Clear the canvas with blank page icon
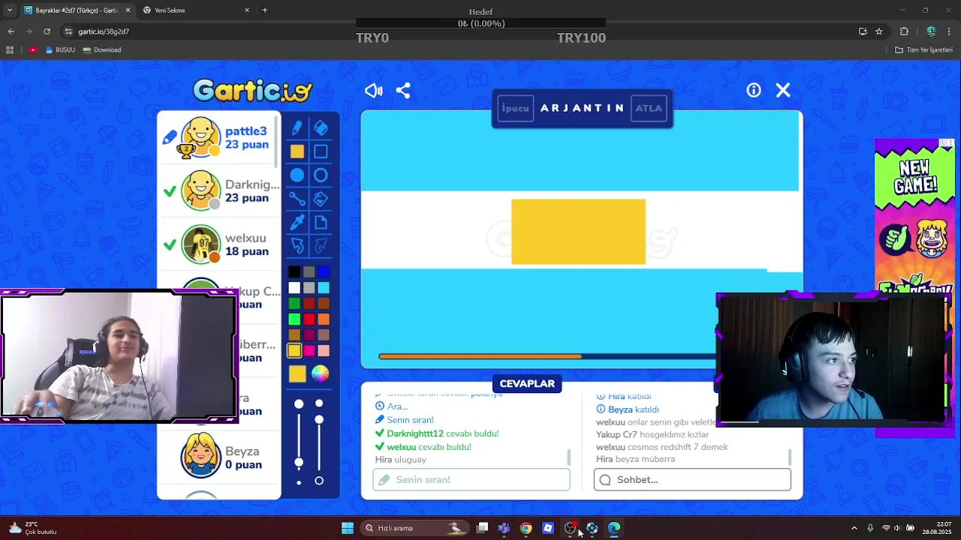This screenshot has height=540, width=961. tap(321, 222)
